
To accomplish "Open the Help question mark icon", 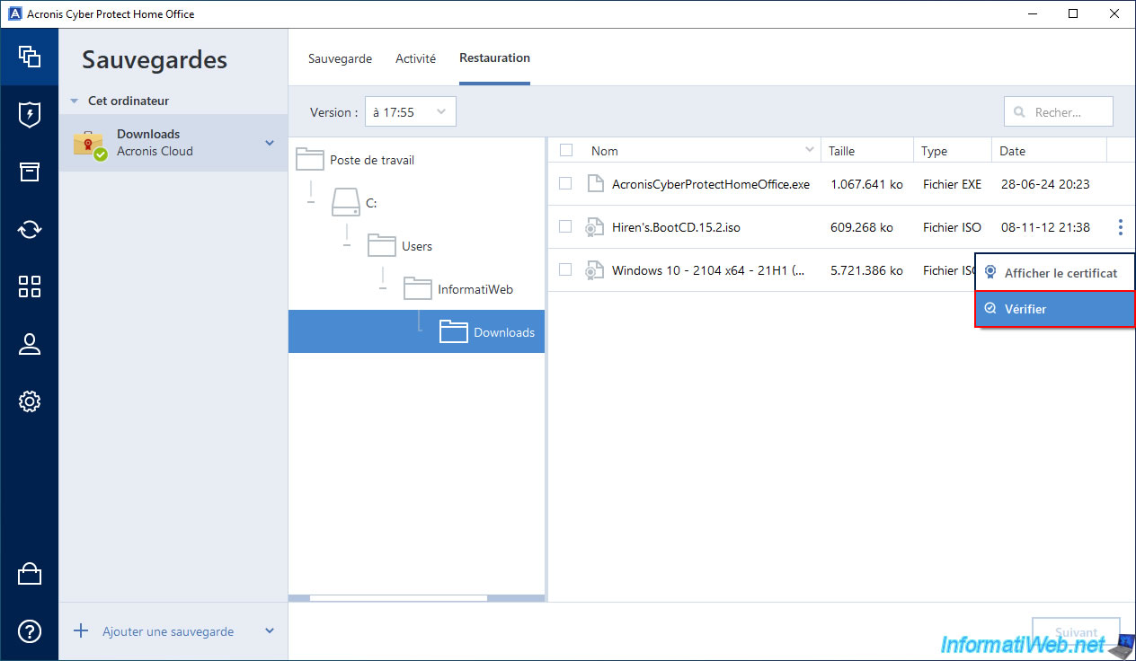I will click(x=30, y=631).
